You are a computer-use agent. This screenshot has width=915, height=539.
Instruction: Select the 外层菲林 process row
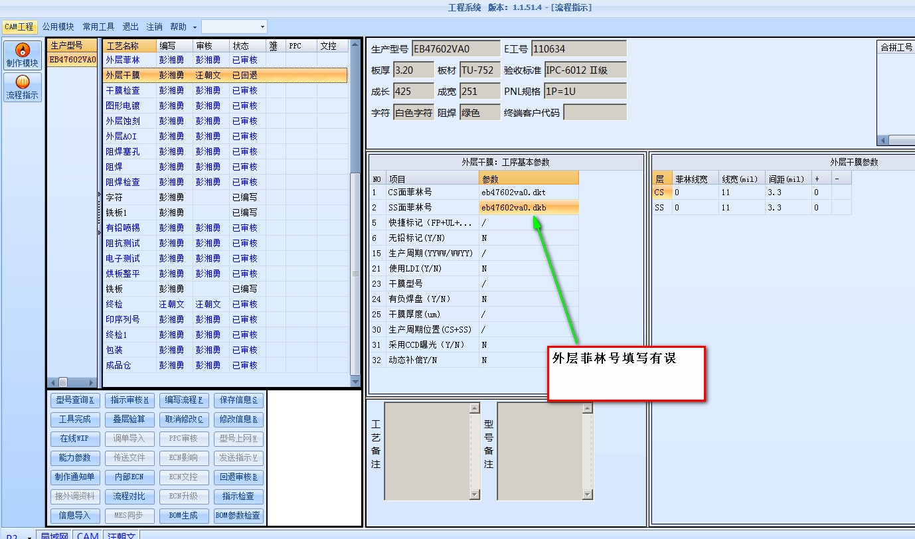(x=225, y=60)
